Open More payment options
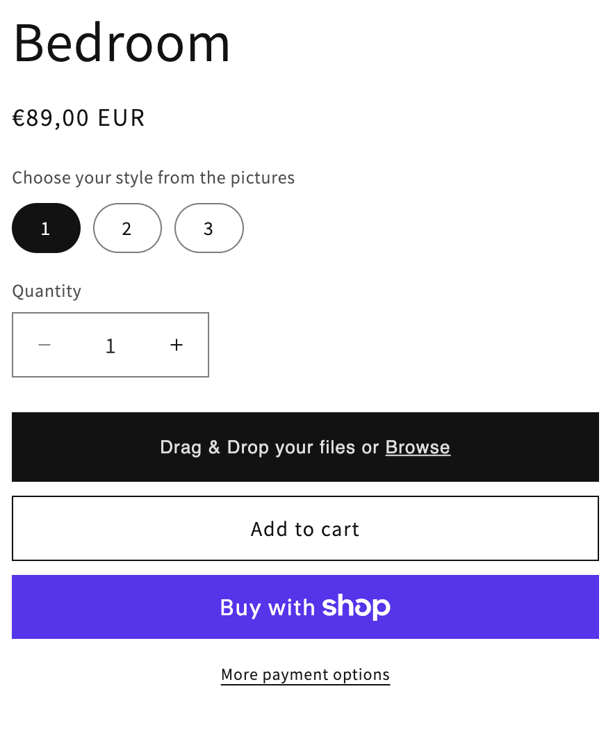606x739 pixels. (305, 674)
